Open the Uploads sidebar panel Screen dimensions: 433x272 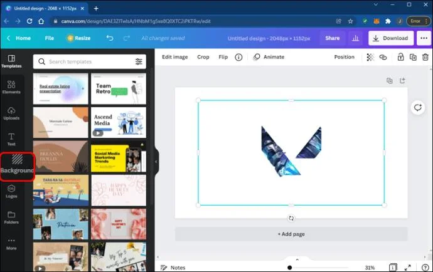pyautogui.click(x=11, y=113)
